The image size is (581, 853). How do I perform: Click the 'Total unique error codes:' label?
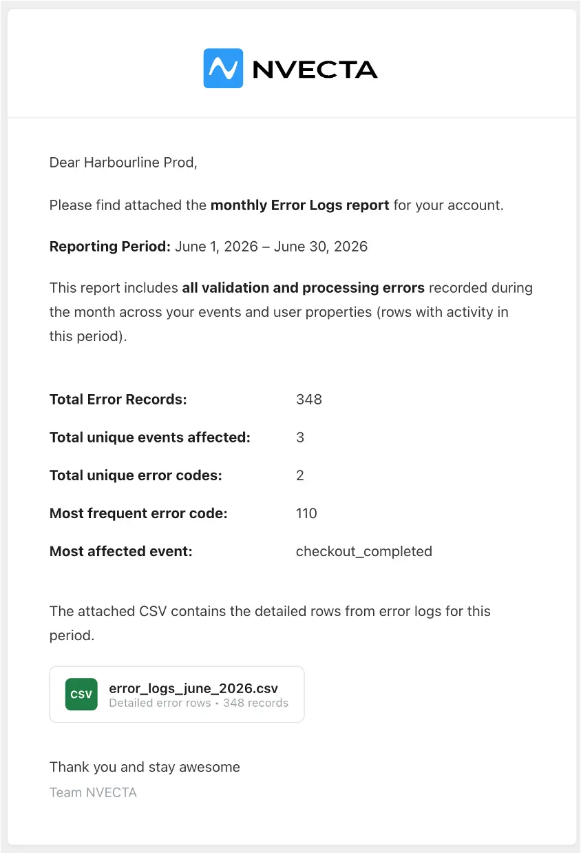pyautogui.click(x=136, y=475)
